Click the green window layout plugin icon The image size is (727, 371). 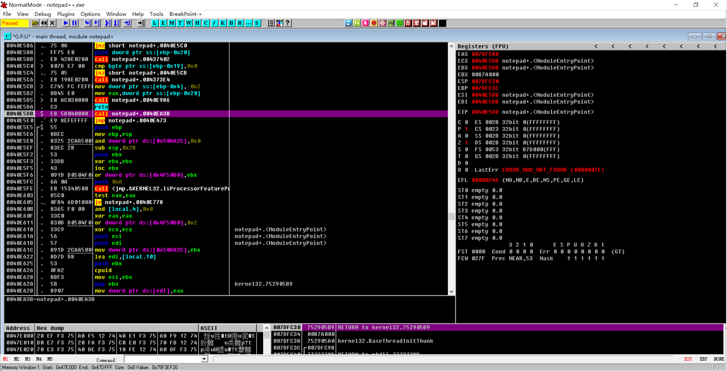tap(399, 23)
